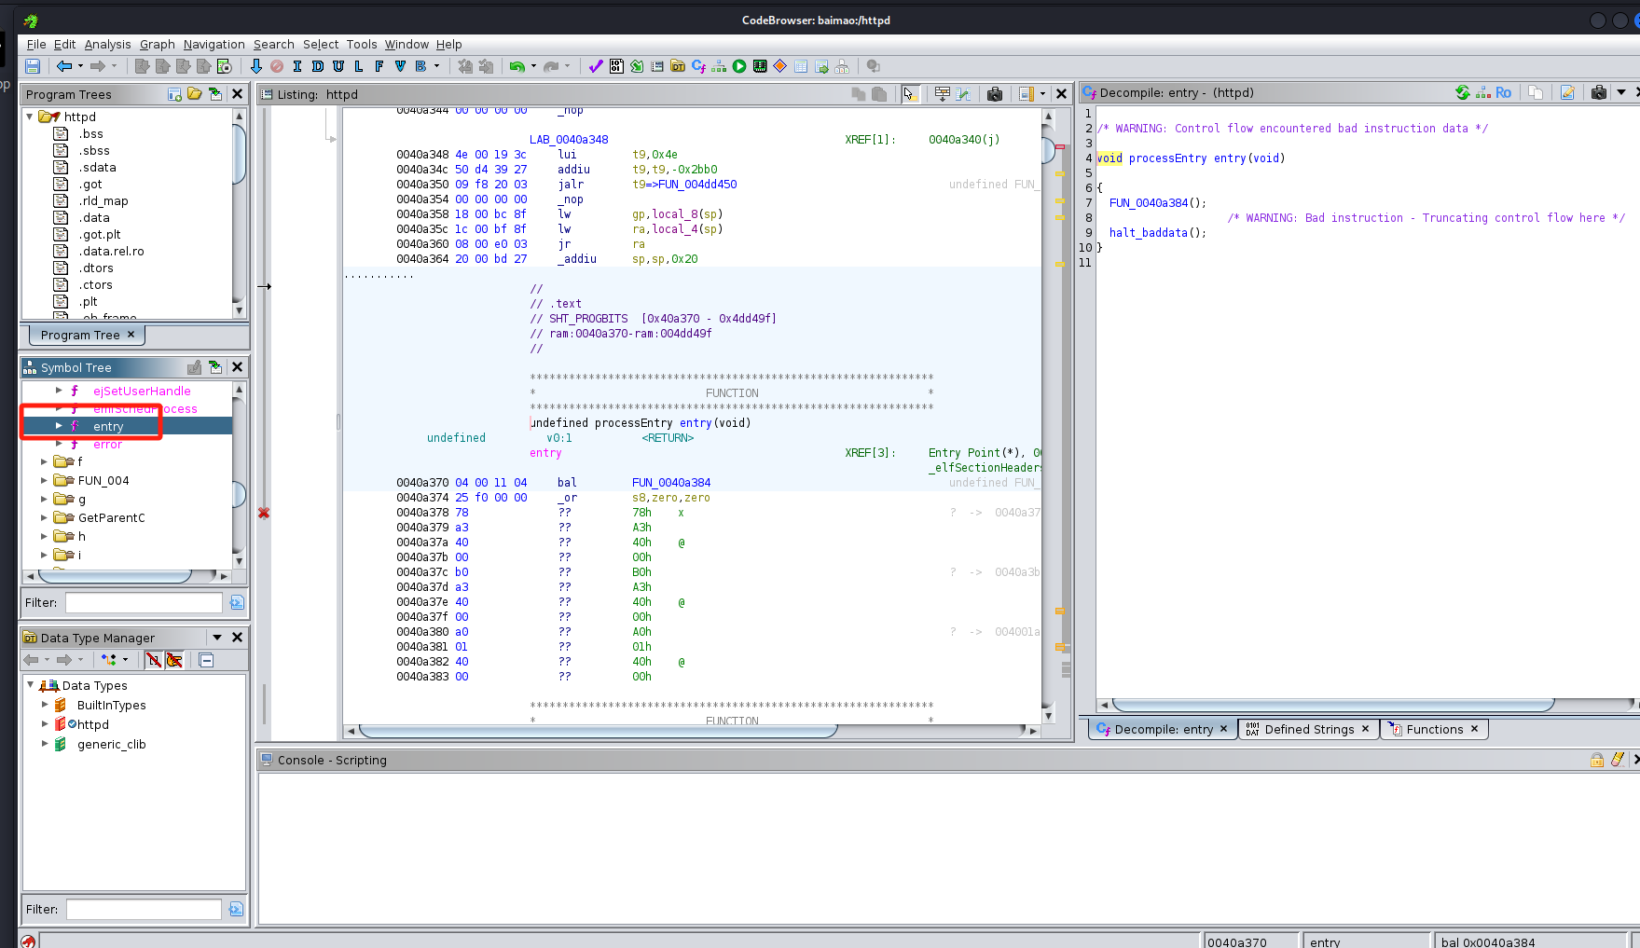Go to next Bookmark (B icon)

click(x=420, y=66)
